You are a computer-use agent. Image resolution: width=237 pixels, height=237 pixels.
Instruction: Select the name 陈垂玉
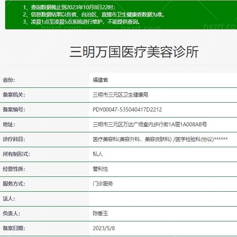pos(100,213)
